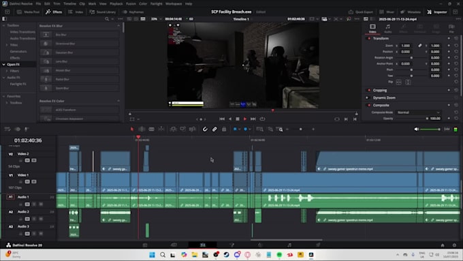The width and height of the screenshot is (463, 261).
Task: Select the timeline Selection Mode arrow tool
Action: point(132,129)
